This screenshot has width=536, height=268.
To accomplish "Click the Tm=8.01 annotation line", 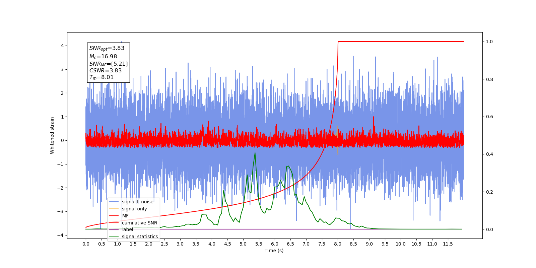I will point(102,77).
